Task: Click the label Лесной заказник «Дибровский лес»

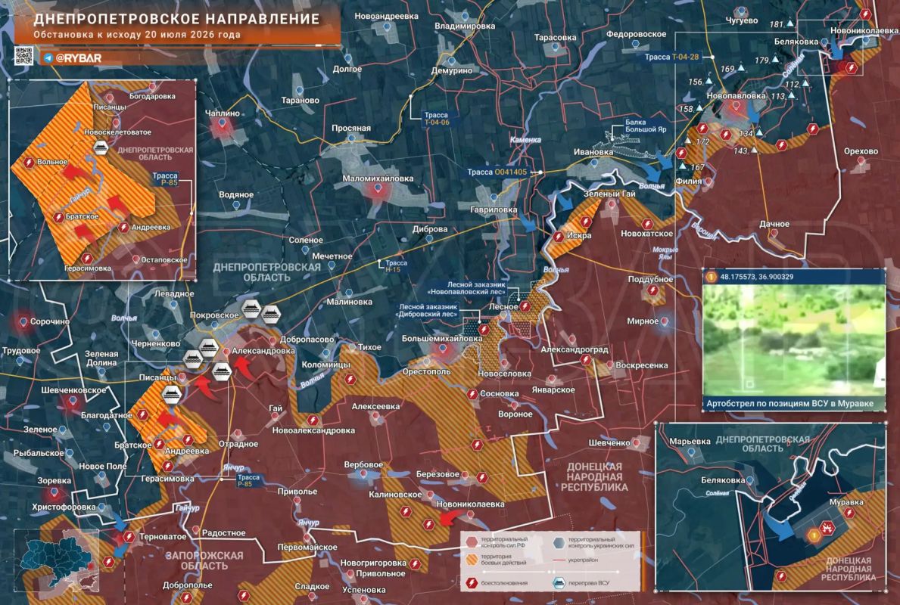Action: (x=428, y=310)
